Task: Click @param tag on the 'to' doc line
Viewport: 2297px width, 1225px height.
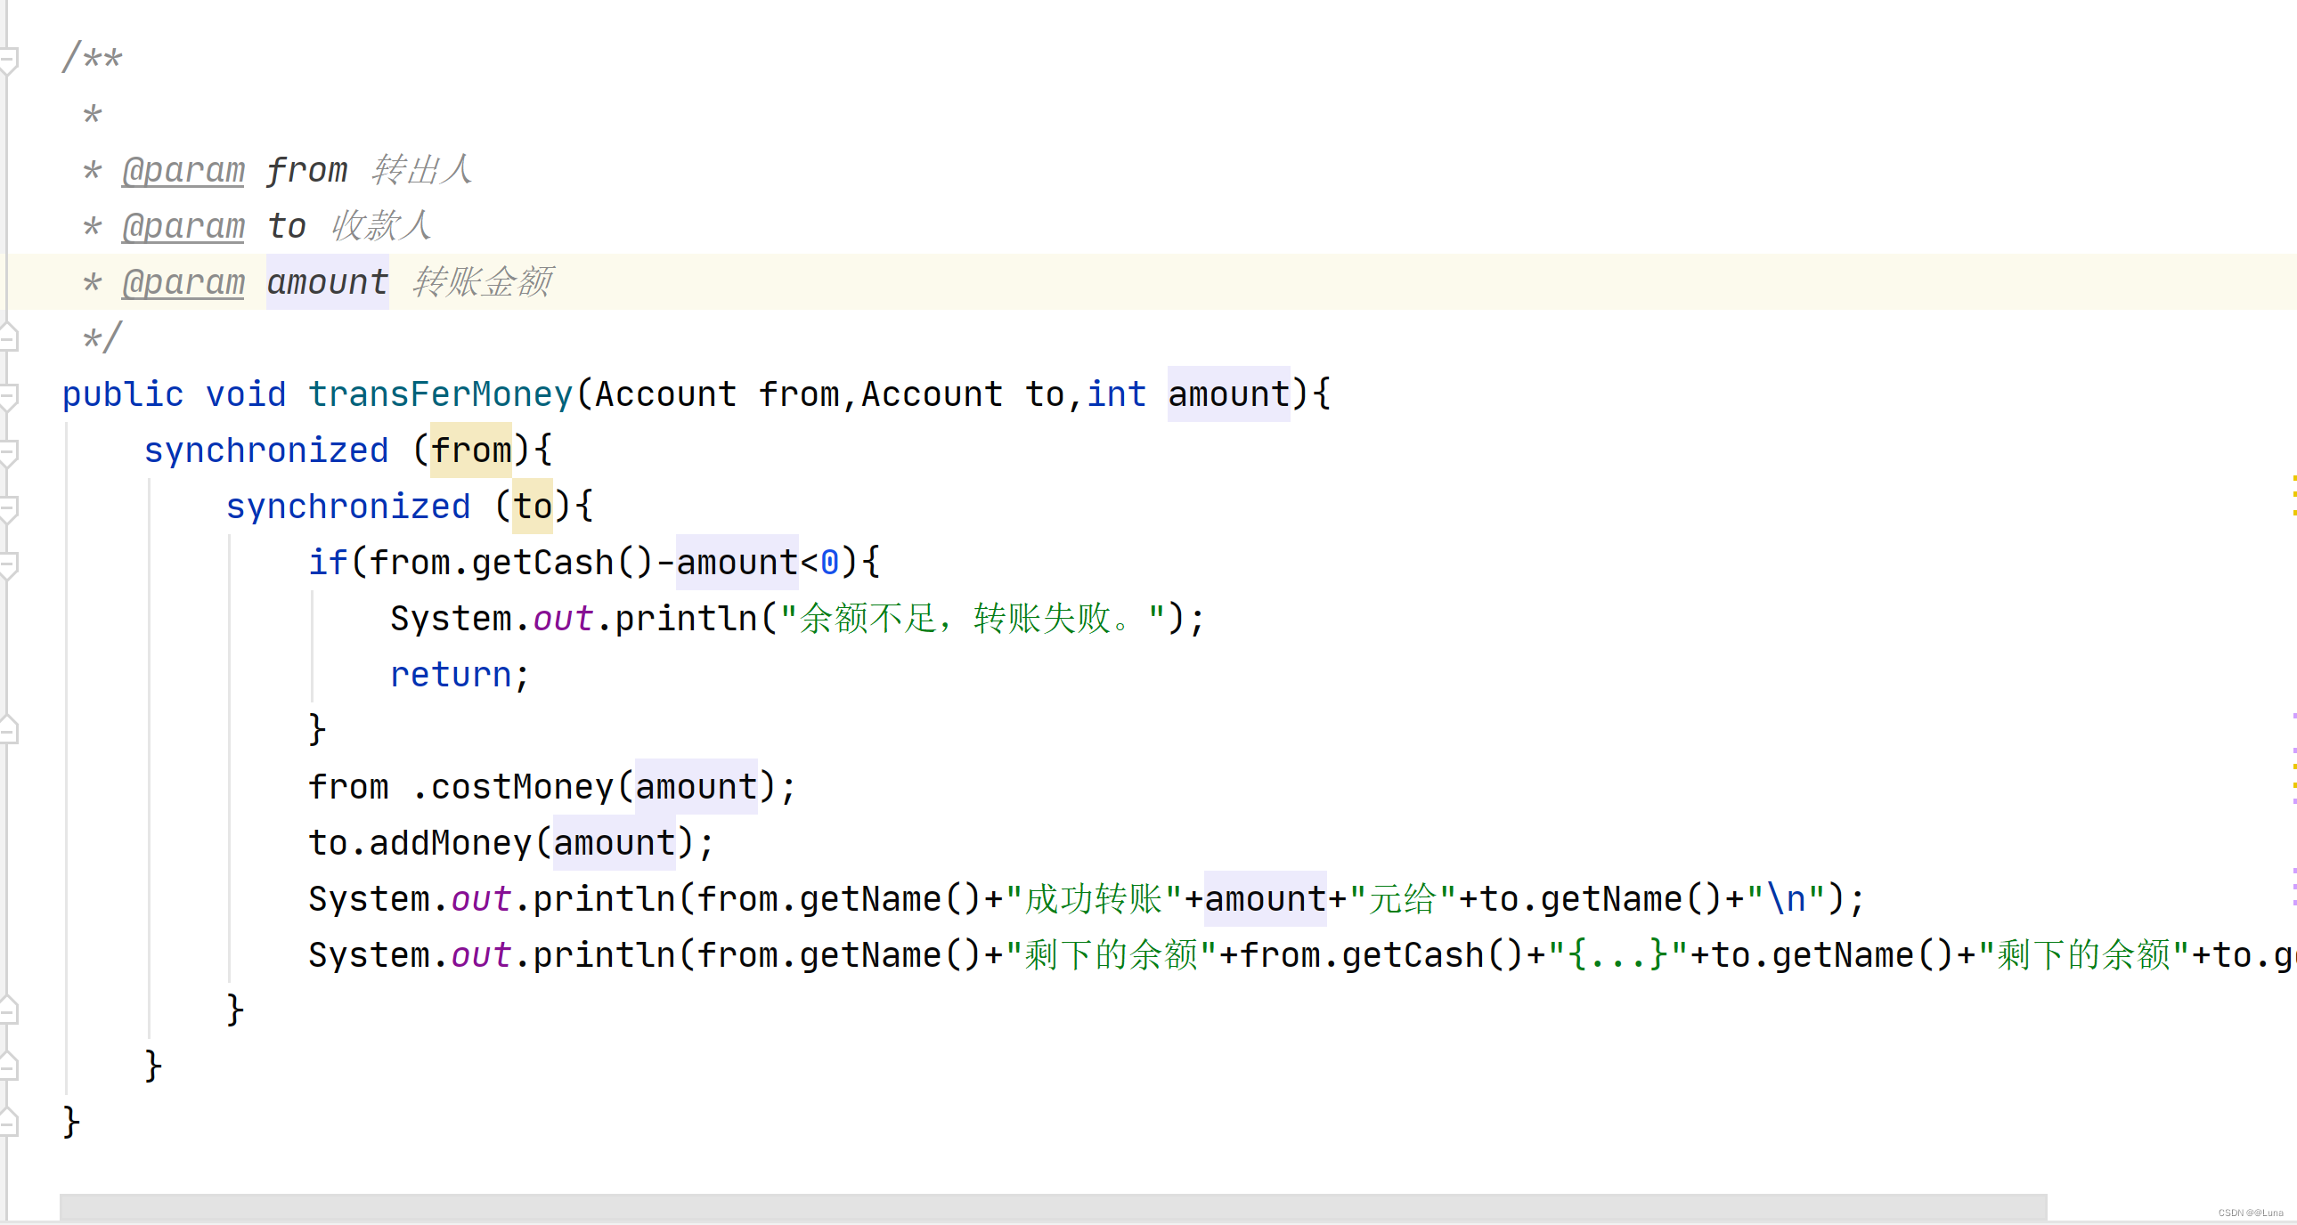Action: [183, 225]
